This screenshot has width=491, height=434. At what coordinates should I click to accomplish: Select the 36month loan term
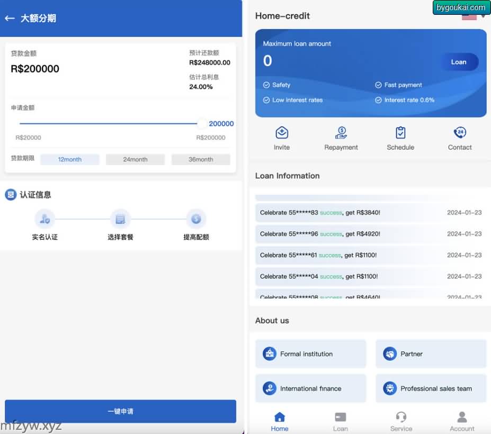(201, 159)
